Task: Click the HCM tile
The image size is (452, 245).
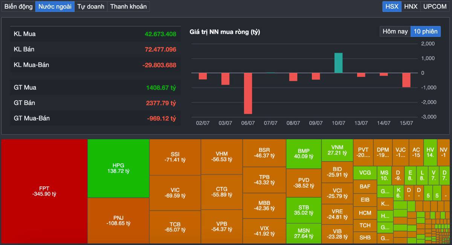Action: pyautogui.click(x=365, y=213)
